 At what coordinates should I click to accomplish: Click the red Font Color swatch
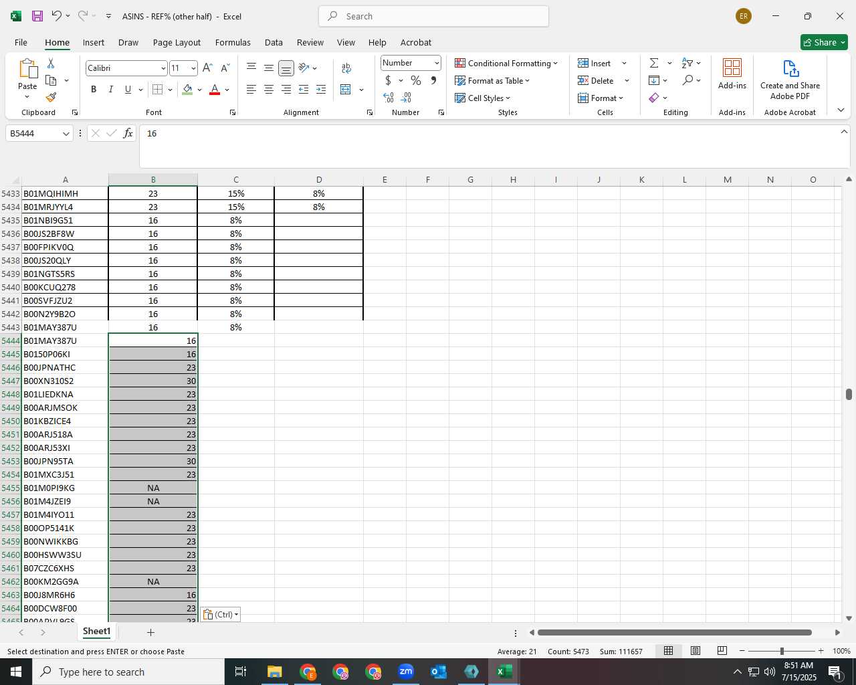(215, 90)
